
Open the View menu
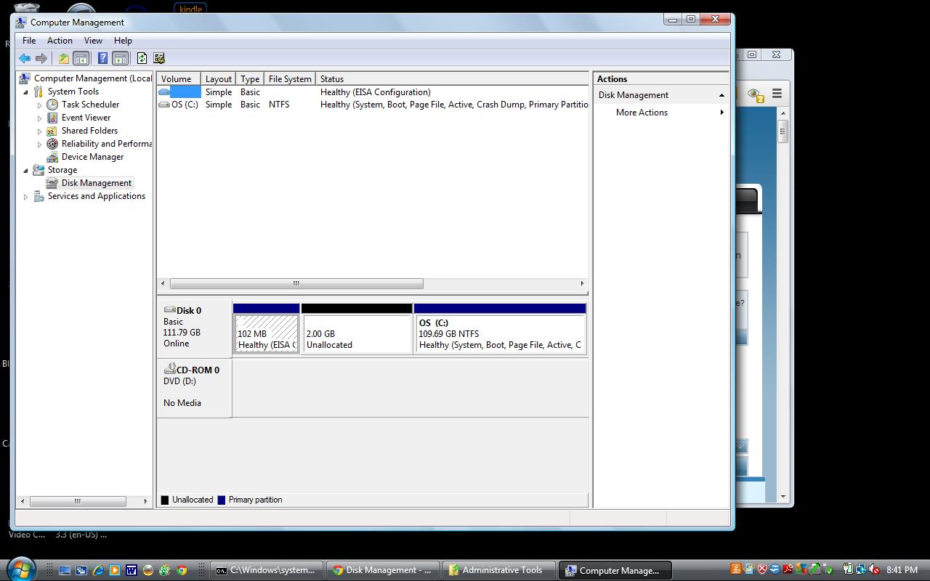pos(93,41)
